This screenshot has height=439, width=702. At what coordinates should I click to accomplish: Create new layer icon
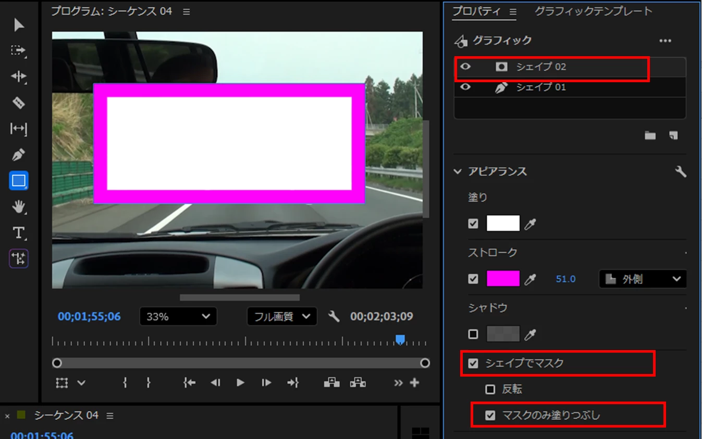[x=673, y=135]
